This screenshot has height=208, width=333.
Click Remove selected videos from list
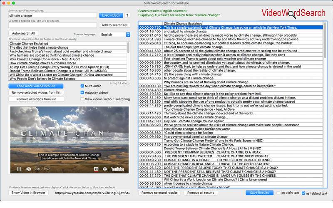coord(36,92)
